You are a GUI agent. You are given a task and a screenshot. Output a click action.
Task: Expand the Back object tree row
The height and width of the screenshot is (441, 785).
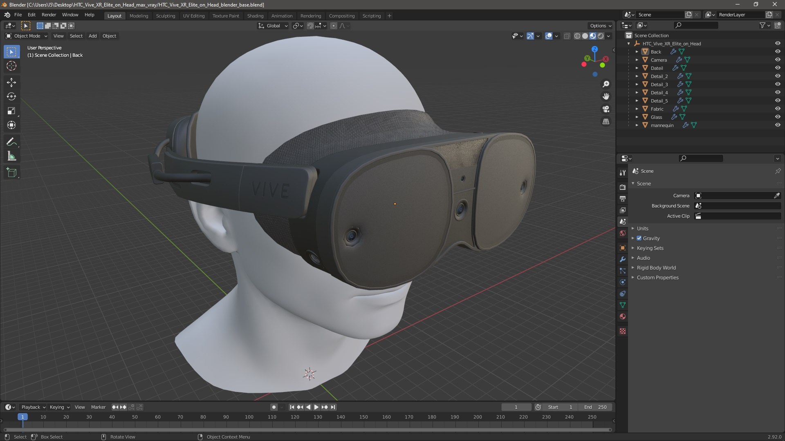(x=637, y=52)
